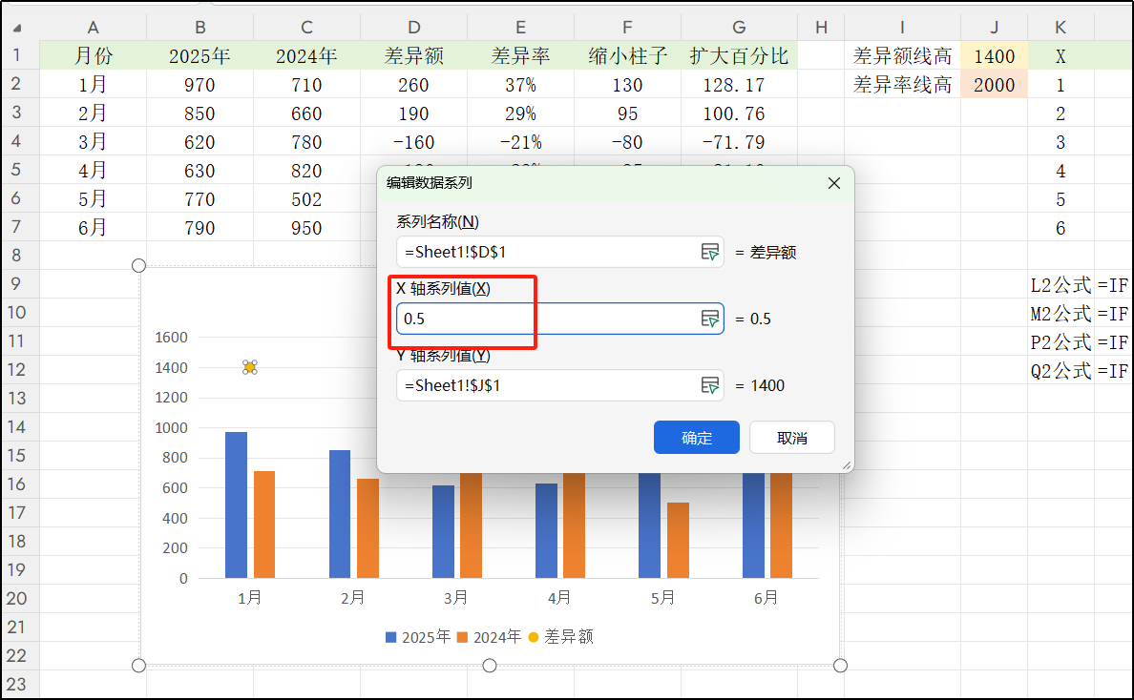
Task: Click the L2公式 cell
Action: click(x=1060, y=285)
